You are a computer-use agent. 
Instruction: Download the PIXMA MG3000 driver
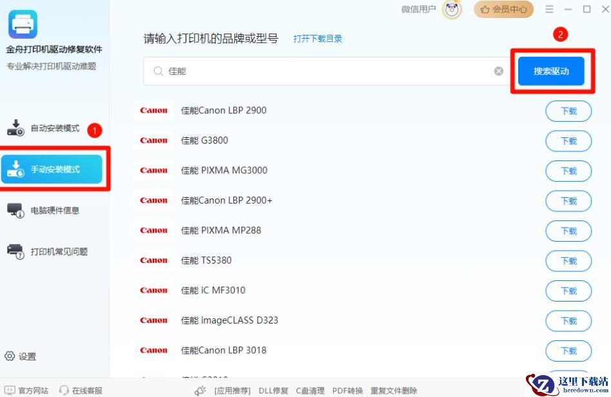[x=568, y=171]
